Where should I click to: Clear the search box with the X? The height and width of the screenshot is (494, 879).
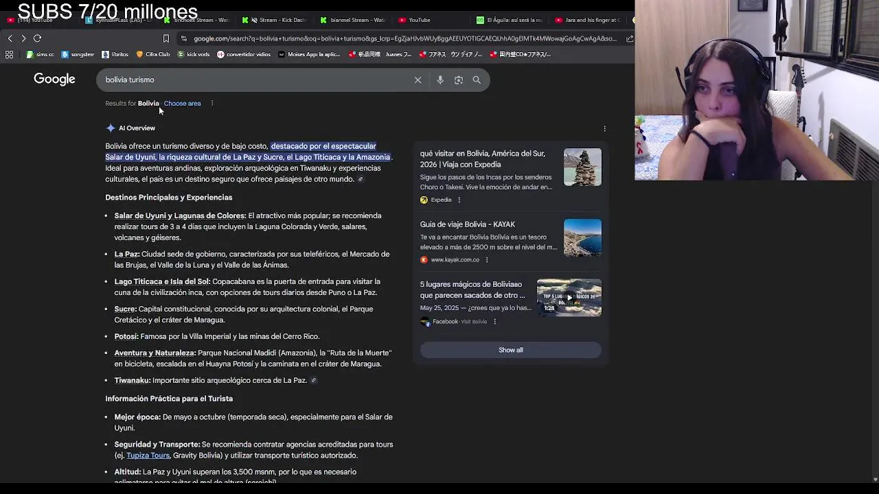coord(418,80)
